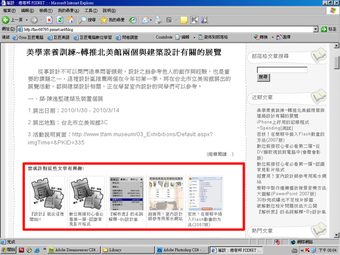
Task: Click 搜尋 button under blog search
Action: [x=263, y=77]
